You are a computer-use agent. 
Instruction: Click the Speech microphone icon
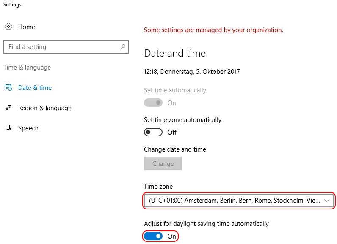8,128
